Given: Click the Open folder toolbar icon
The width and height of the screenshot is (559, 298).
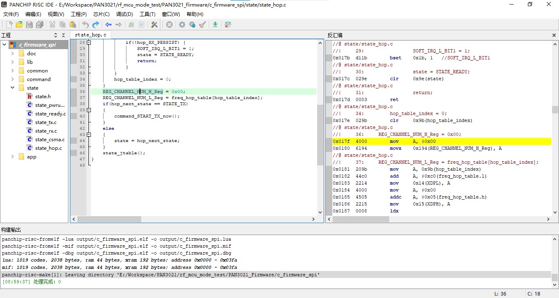Looking at the screenshot, I should [19, 25].
